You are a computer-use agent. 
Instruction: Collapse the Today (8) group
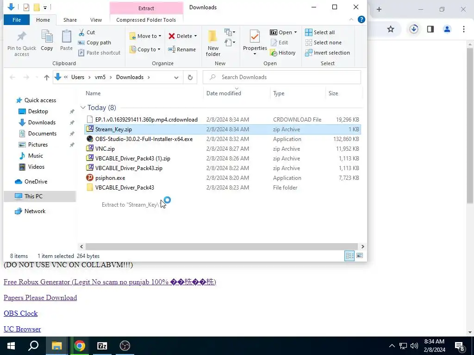point(83,107)
